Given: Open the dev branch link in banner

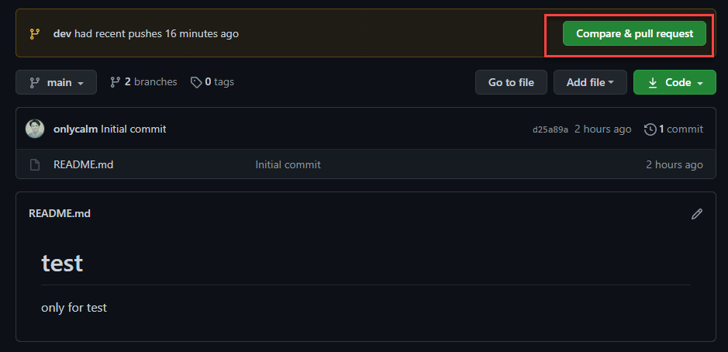Looking at the screenshot, I should point(62,33).
